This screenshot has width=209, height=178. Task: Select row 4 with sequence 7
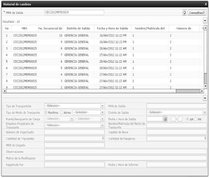click(x=103, y=55)
